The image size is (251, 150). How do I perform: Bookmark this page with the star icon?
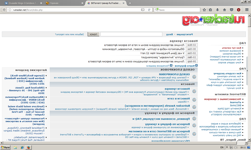coord(204,10)
